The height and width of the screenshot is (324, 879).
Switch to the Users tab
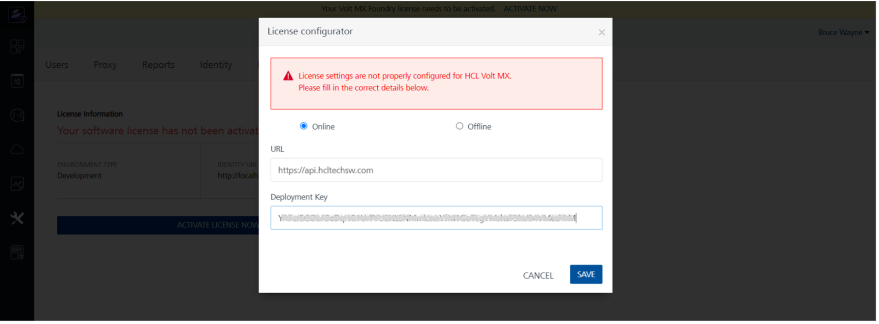pos(57,65)
